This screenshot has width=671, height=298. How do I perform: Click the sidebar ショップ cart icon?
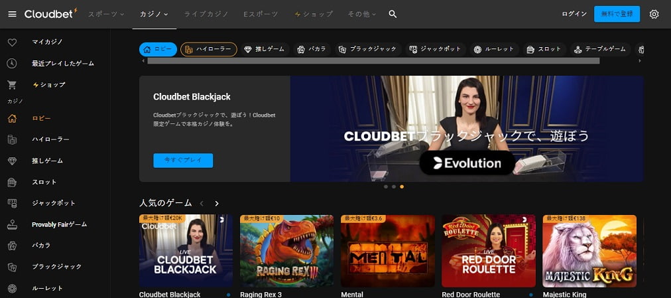click(12, 85)
